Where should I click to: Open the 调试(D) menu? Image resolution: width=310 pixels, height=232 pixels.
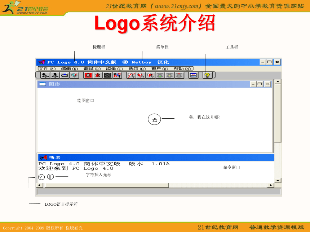[x=92, y=69]
